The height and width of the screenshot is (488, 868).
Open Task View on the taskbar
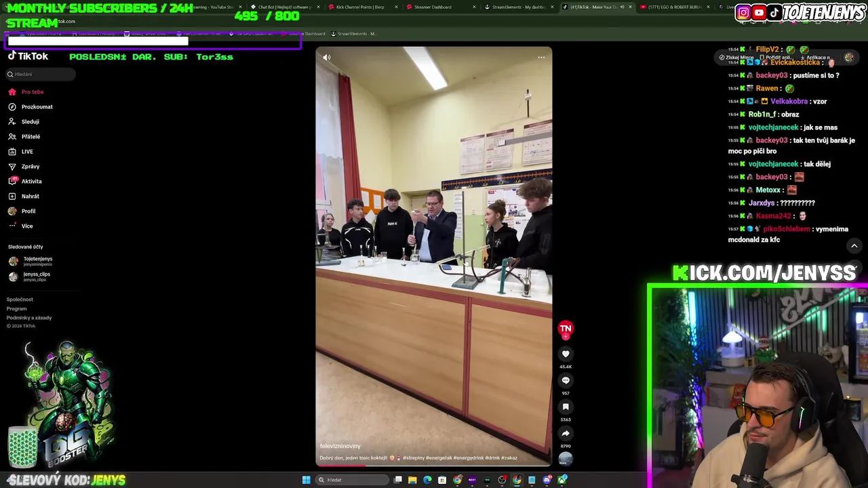[398, 480]
